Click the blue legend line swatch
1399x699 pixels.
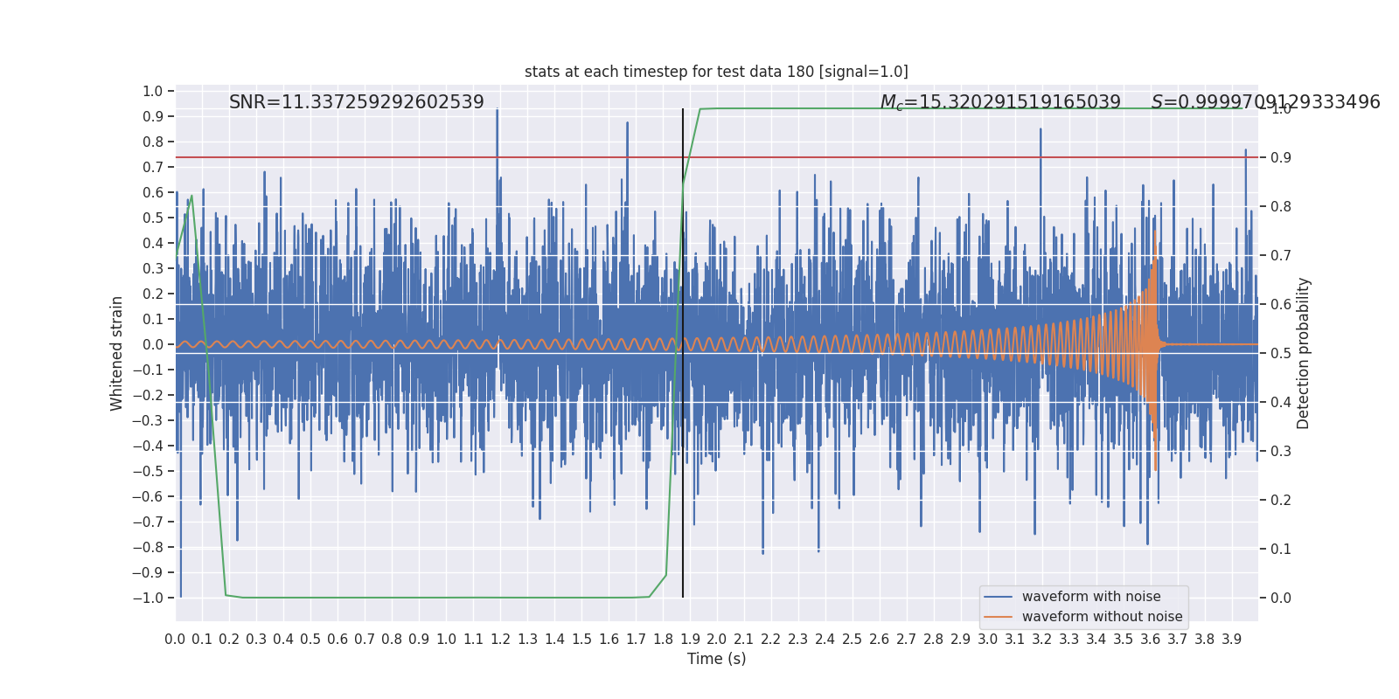998,597
